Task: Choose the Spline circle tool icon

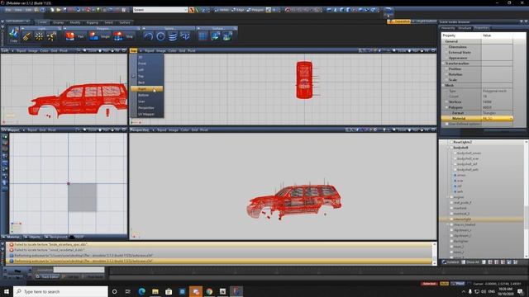Action: tap(160, 36)
